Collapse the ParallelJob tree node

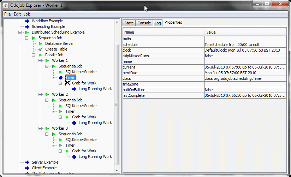pos(34,55)
